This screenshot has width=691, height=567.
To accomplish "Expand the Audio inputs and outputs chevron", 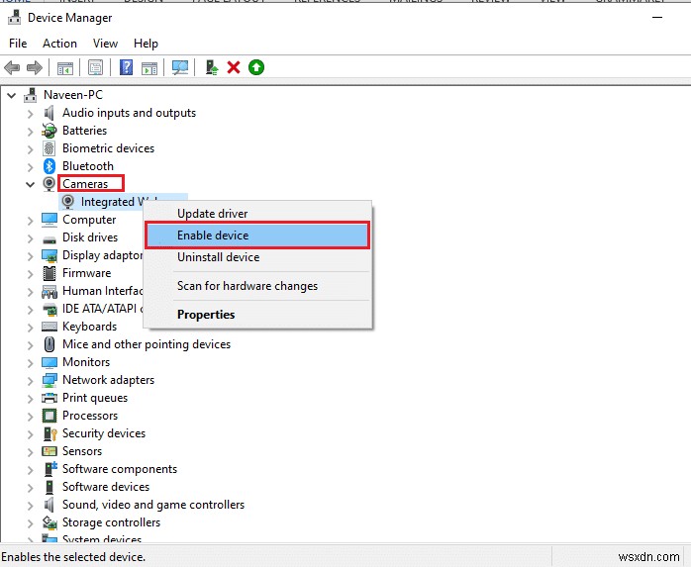I will pyautogui.click(x=30, y=114).
